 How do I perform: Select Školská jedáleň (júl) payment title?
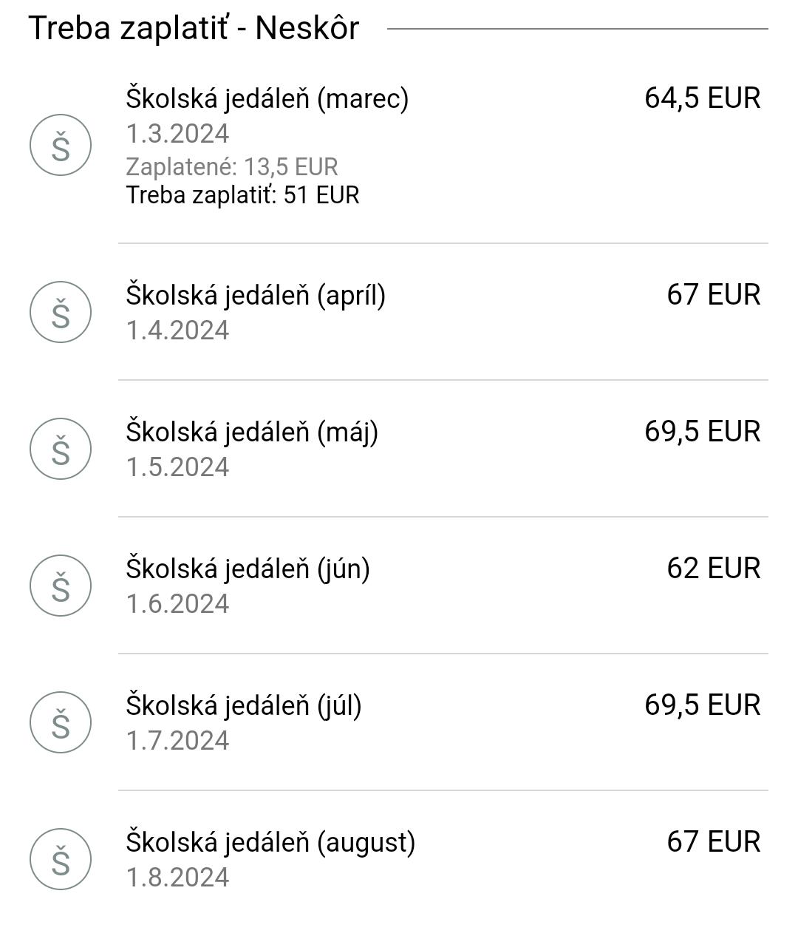pos(244,705)
